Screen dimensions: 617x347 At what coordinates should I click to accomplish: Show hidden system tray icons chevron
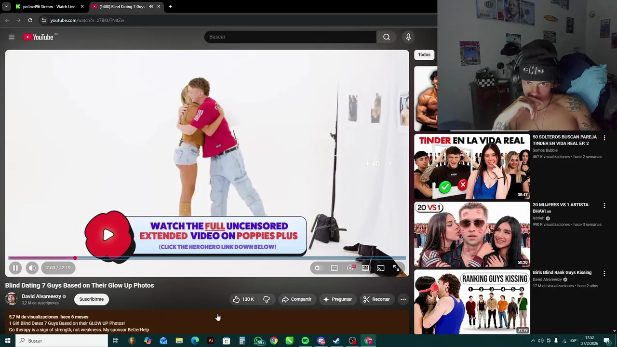point(533,341)
